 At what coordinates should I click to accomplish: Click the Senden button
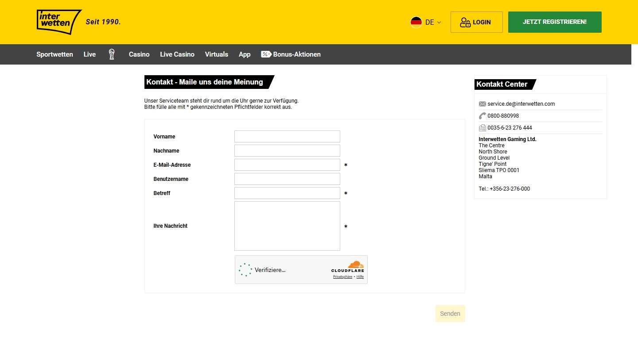coord(450,314)
